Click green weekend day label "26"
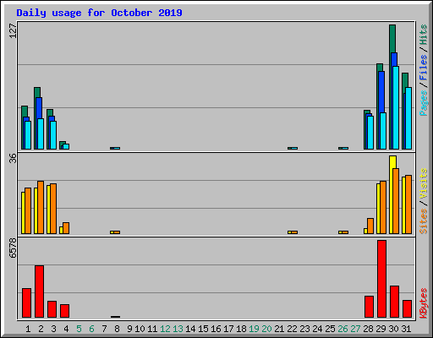 [x=343, y=329]
